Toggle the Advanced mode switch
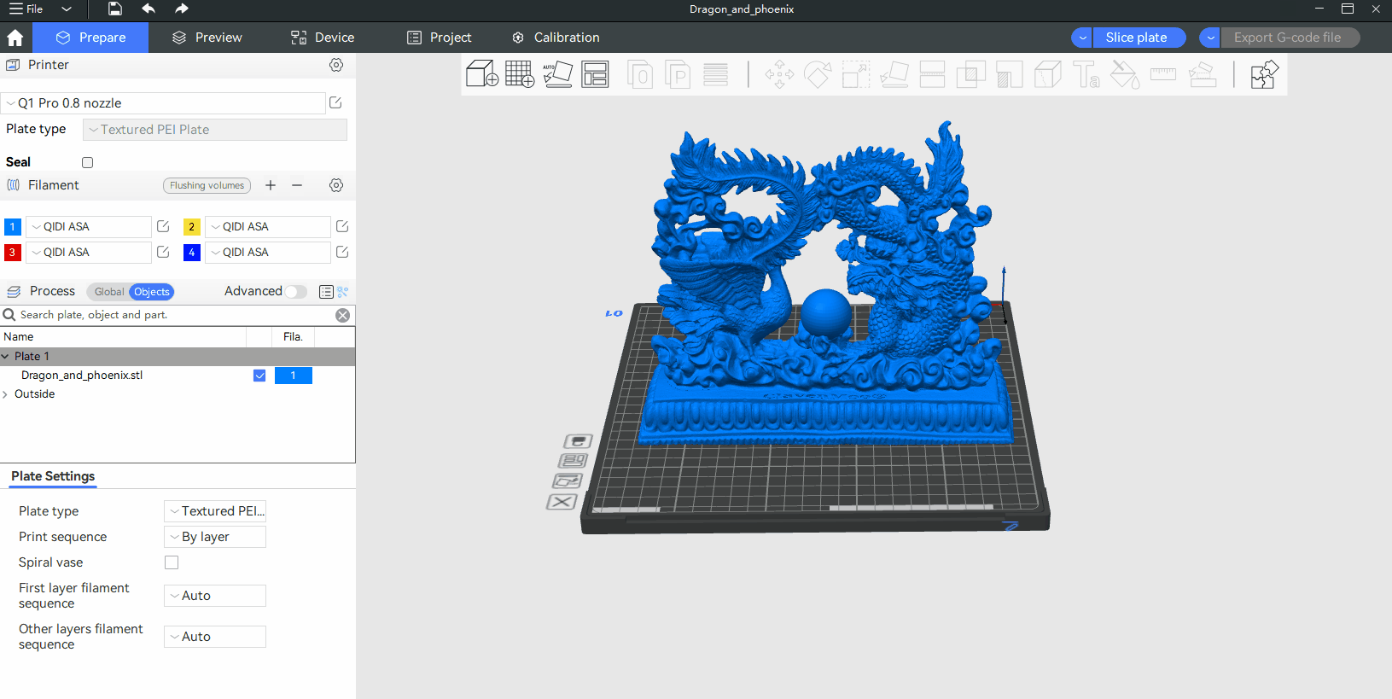1392x699 pixels. click(x=295, y=292)
